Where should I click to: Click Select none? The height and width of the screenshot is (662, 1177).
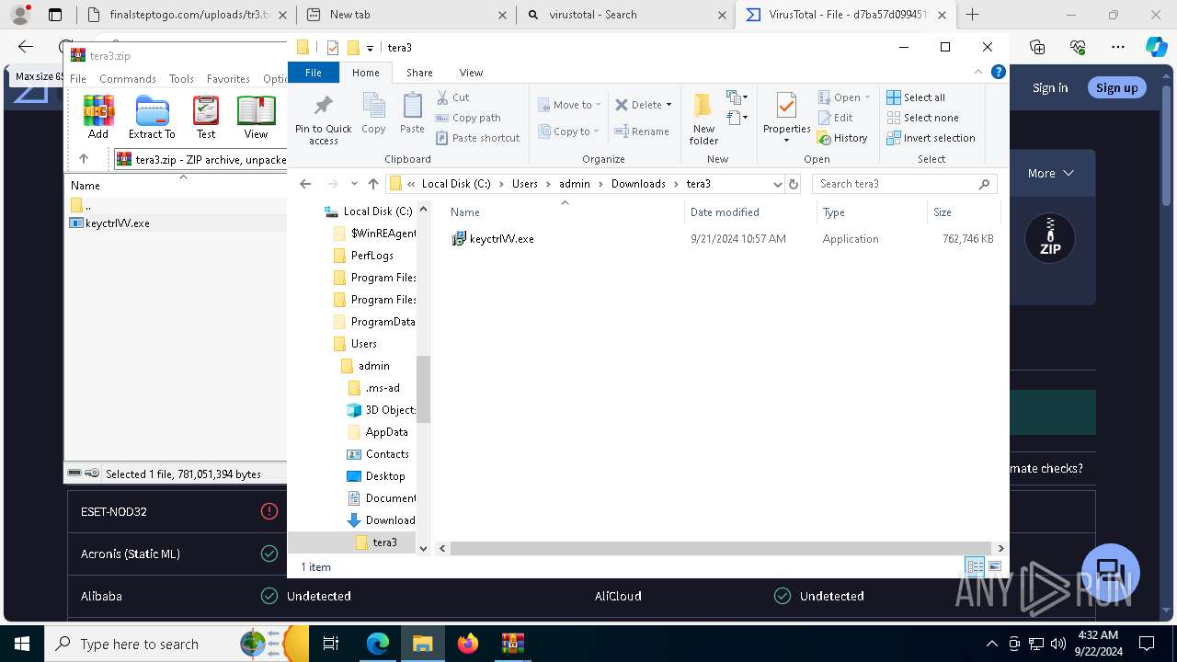922,118
